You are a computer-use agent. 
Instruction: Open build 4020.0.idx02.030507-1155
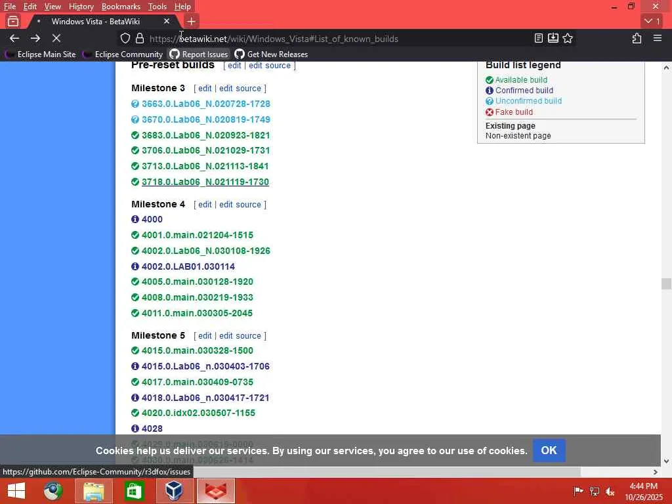tap(198, 413)
